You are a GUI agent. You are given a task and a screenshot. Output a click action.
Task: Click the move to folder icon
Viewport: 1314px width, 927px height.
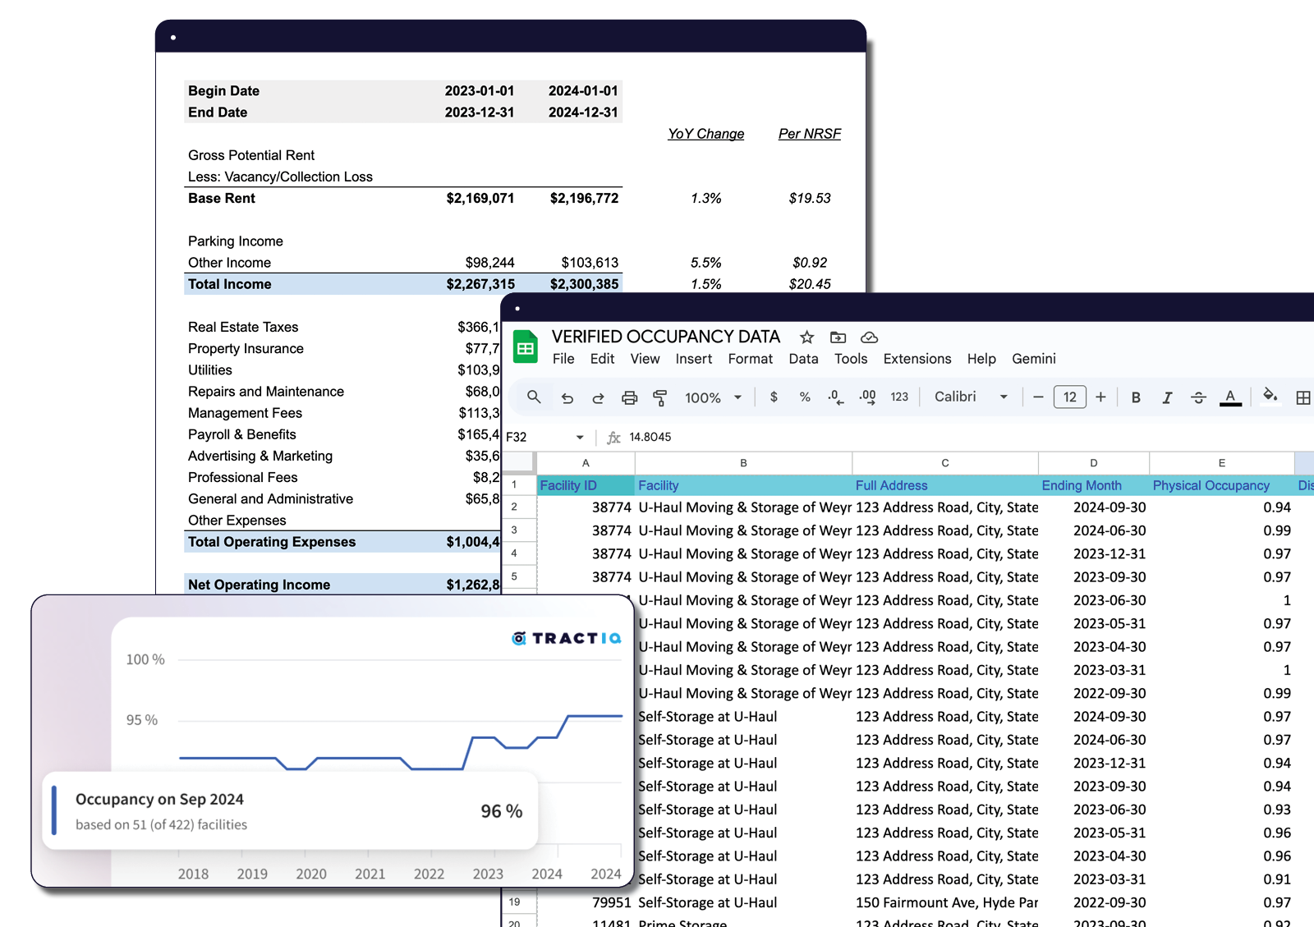(x=838, y=337)
